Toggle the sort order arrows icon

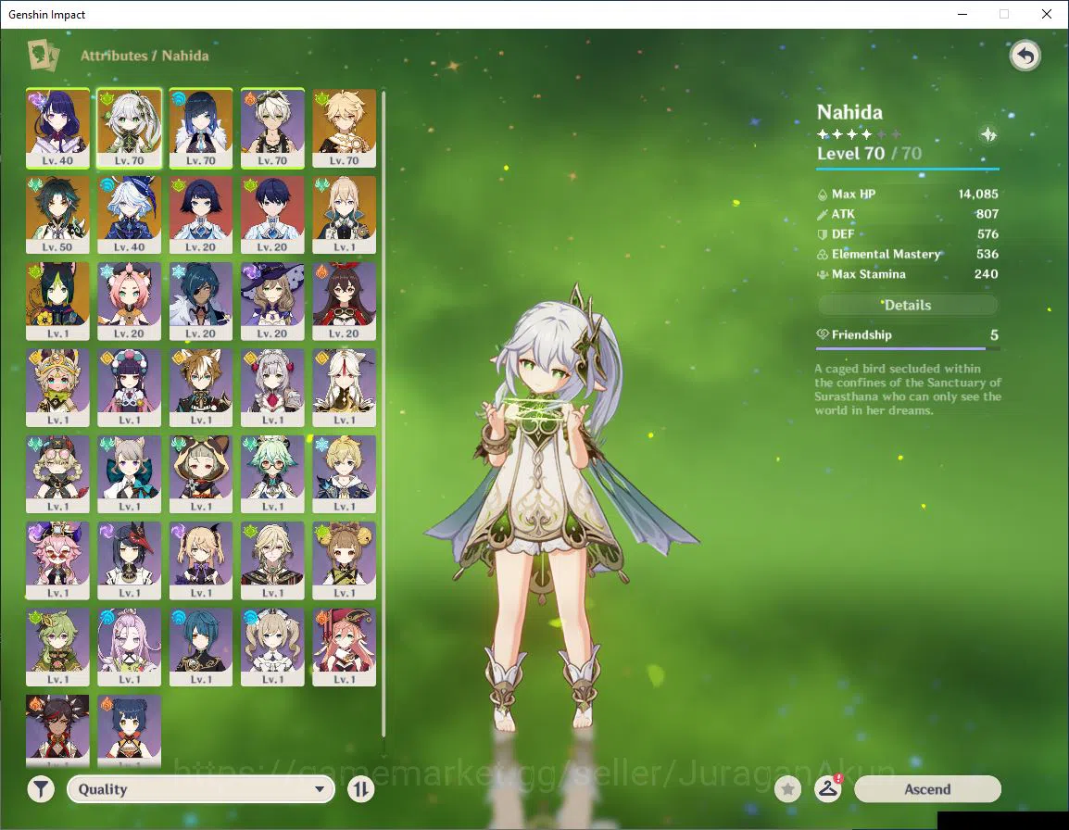360,789
